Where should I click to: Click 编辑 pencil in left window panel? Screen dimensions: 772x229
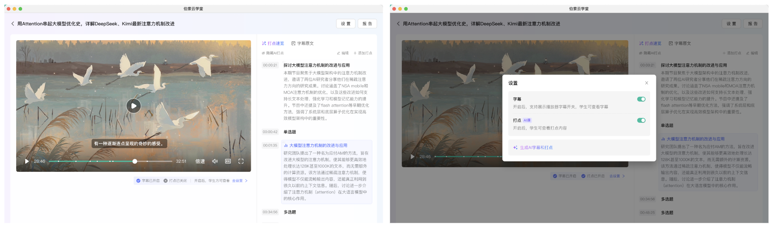[343, 53]
